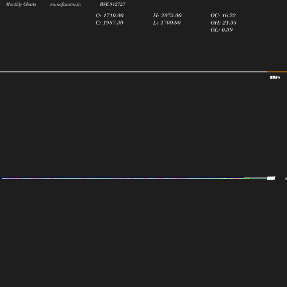Open the munafasutra.in link label
The image size is (287, 287).
tap(65, 5)
